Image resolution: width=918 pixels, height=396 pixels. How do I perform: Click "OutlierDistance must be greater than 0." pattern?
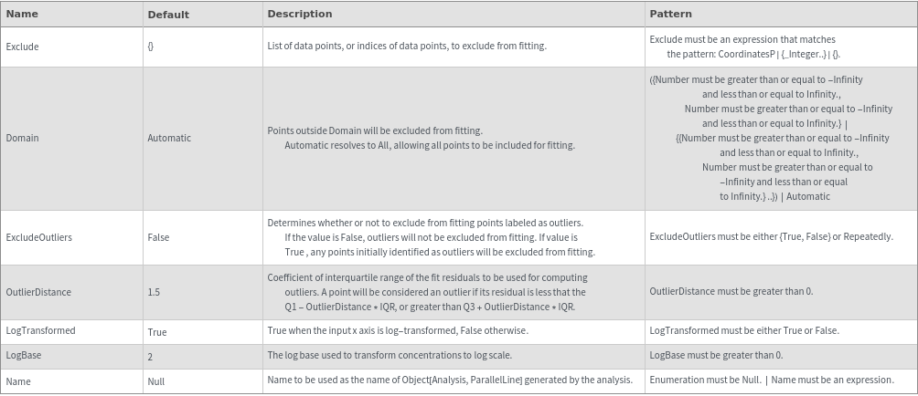(x=731, y=292)
